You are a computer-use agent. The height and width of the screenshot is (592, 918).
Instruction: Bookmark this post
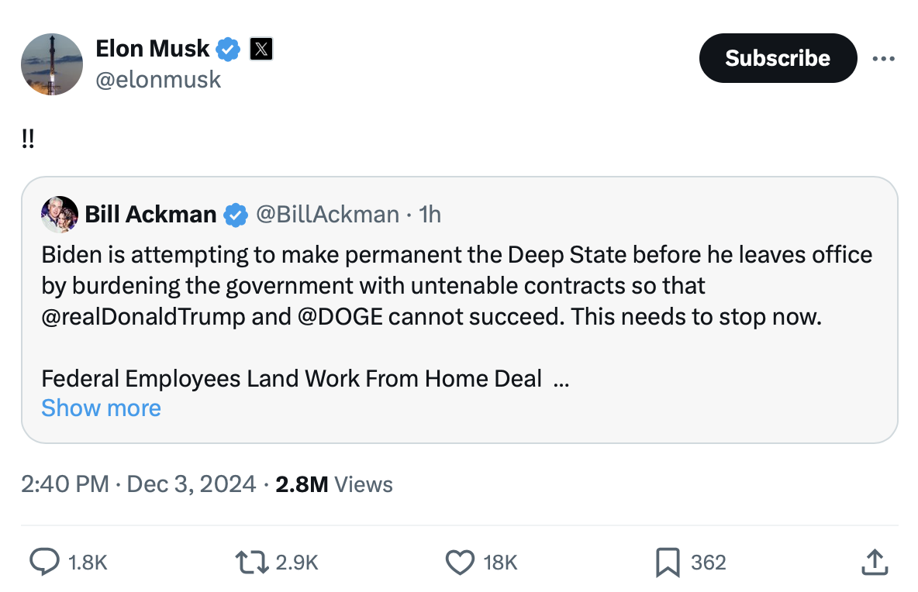[x=668, y=562]
